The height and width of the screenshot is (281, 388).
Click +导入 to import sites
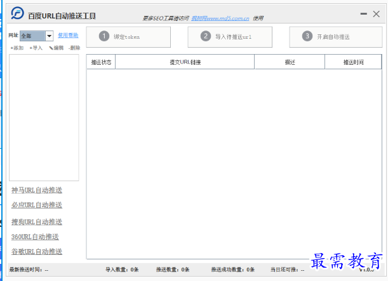pos(36,48)
